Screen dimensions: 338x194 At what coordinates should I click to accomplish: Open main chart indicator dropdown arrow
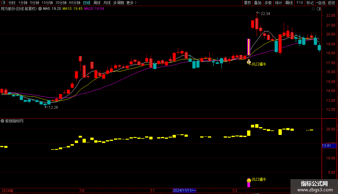40,9
